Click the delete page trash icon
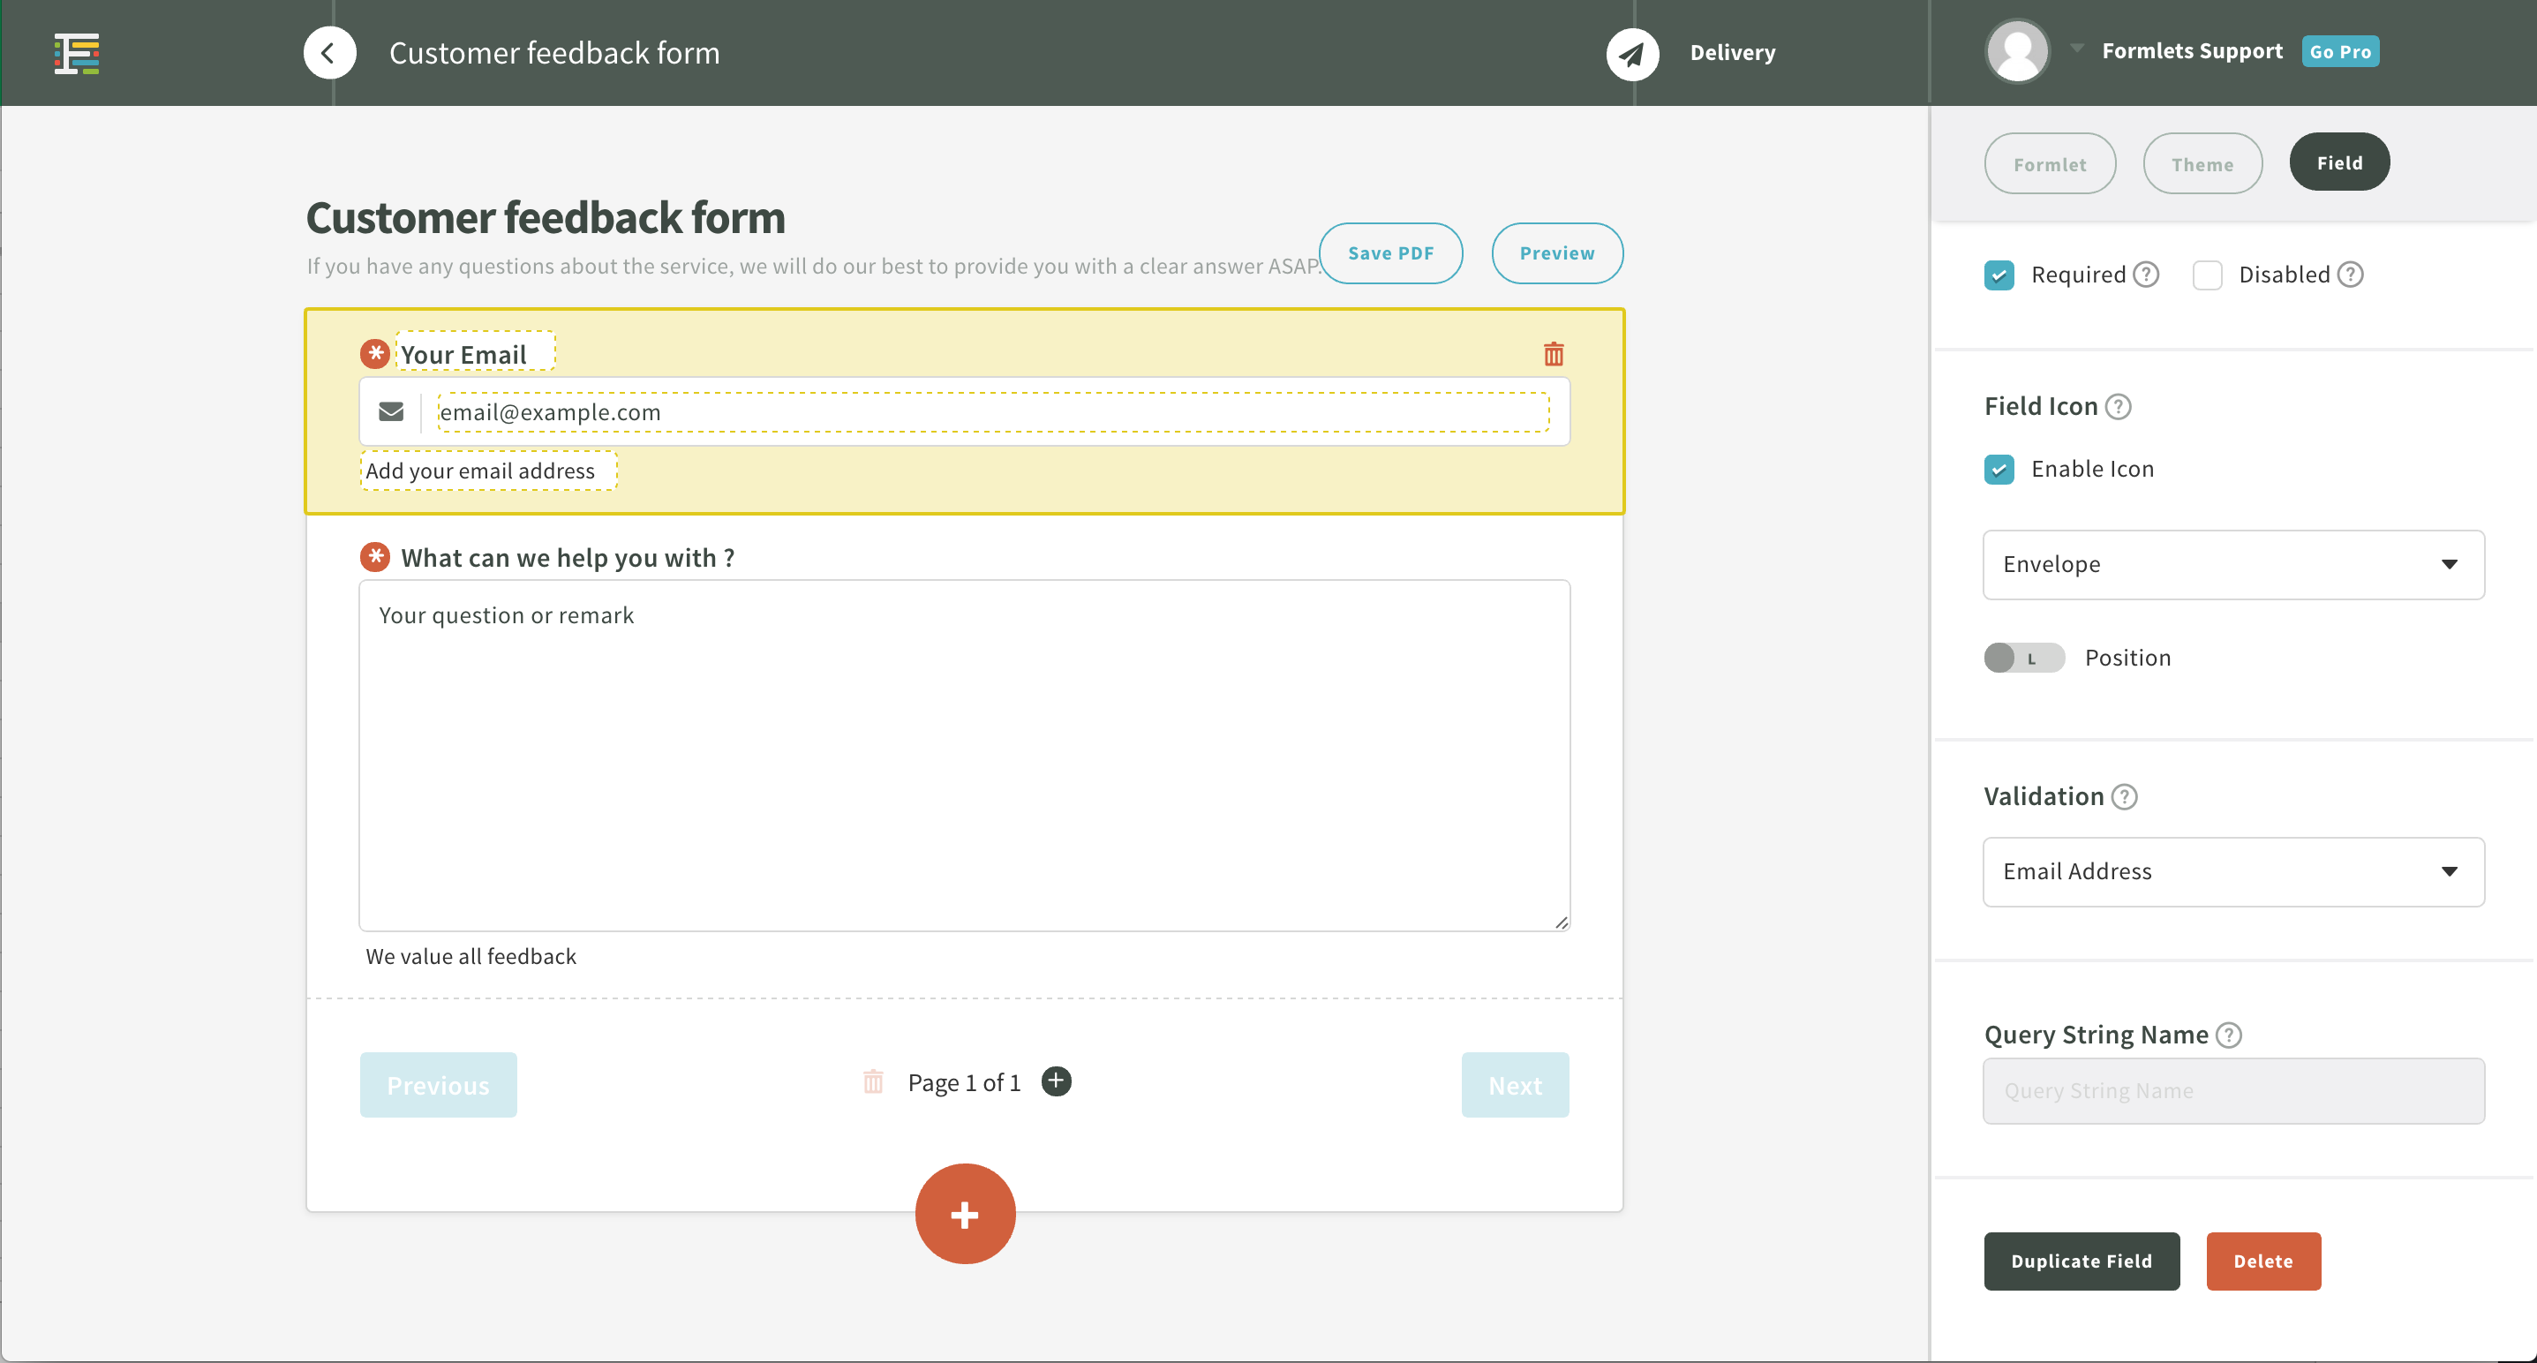Viewport: 2537px width, 1363px height. click(x=872, y=1081)
